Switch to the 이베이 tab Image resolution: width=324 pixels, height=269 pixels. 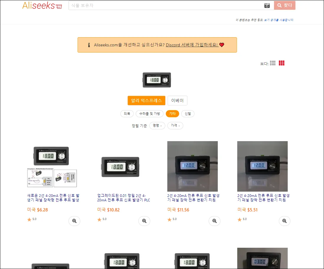coord(178,100)
